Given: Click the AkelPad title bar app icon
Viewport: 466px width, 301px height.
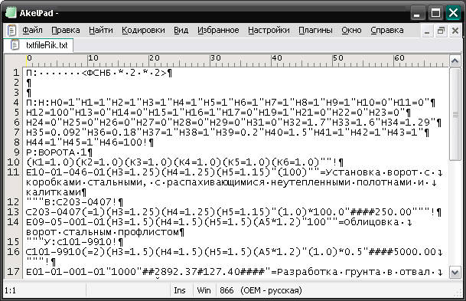Looking at the screenshot, I should [11, 13].
